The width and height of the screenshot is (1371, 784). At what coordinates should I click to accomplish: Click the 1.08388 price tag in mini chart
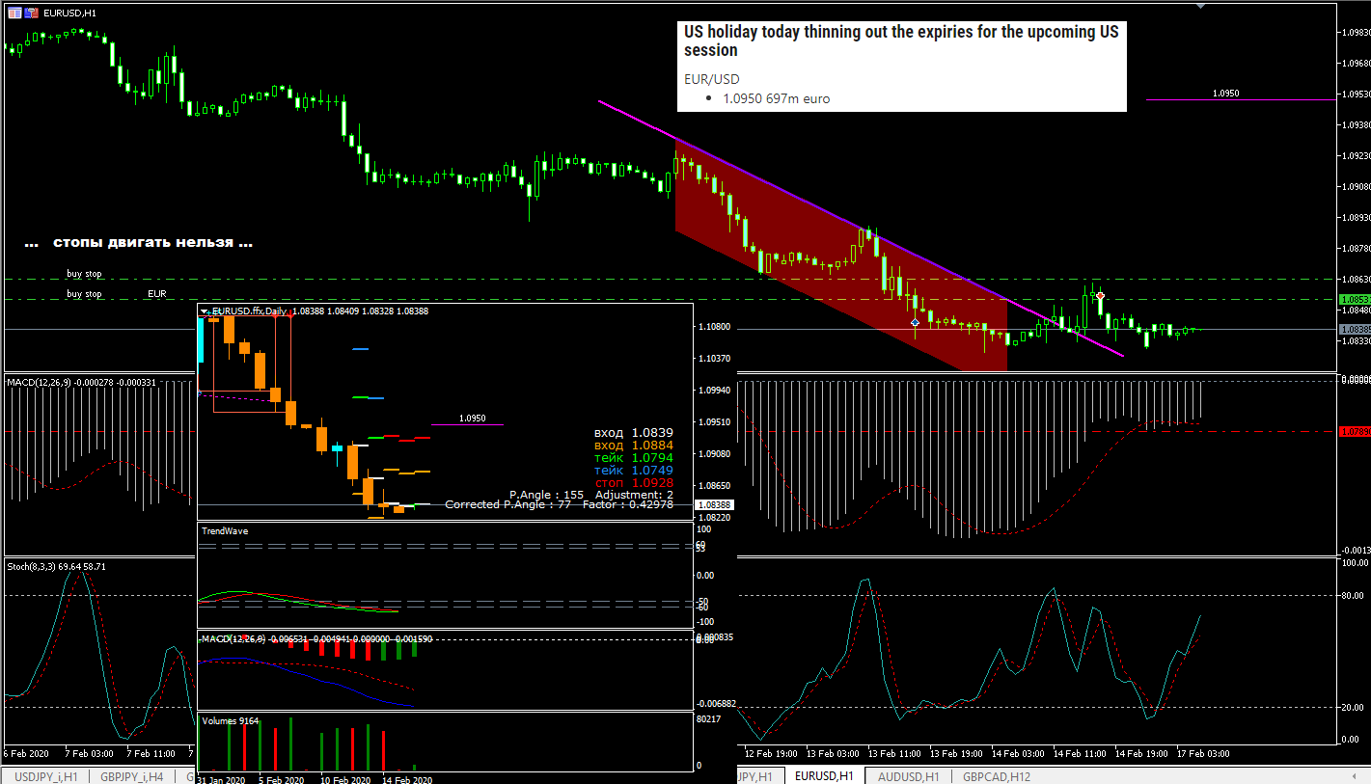pos(715,504)
